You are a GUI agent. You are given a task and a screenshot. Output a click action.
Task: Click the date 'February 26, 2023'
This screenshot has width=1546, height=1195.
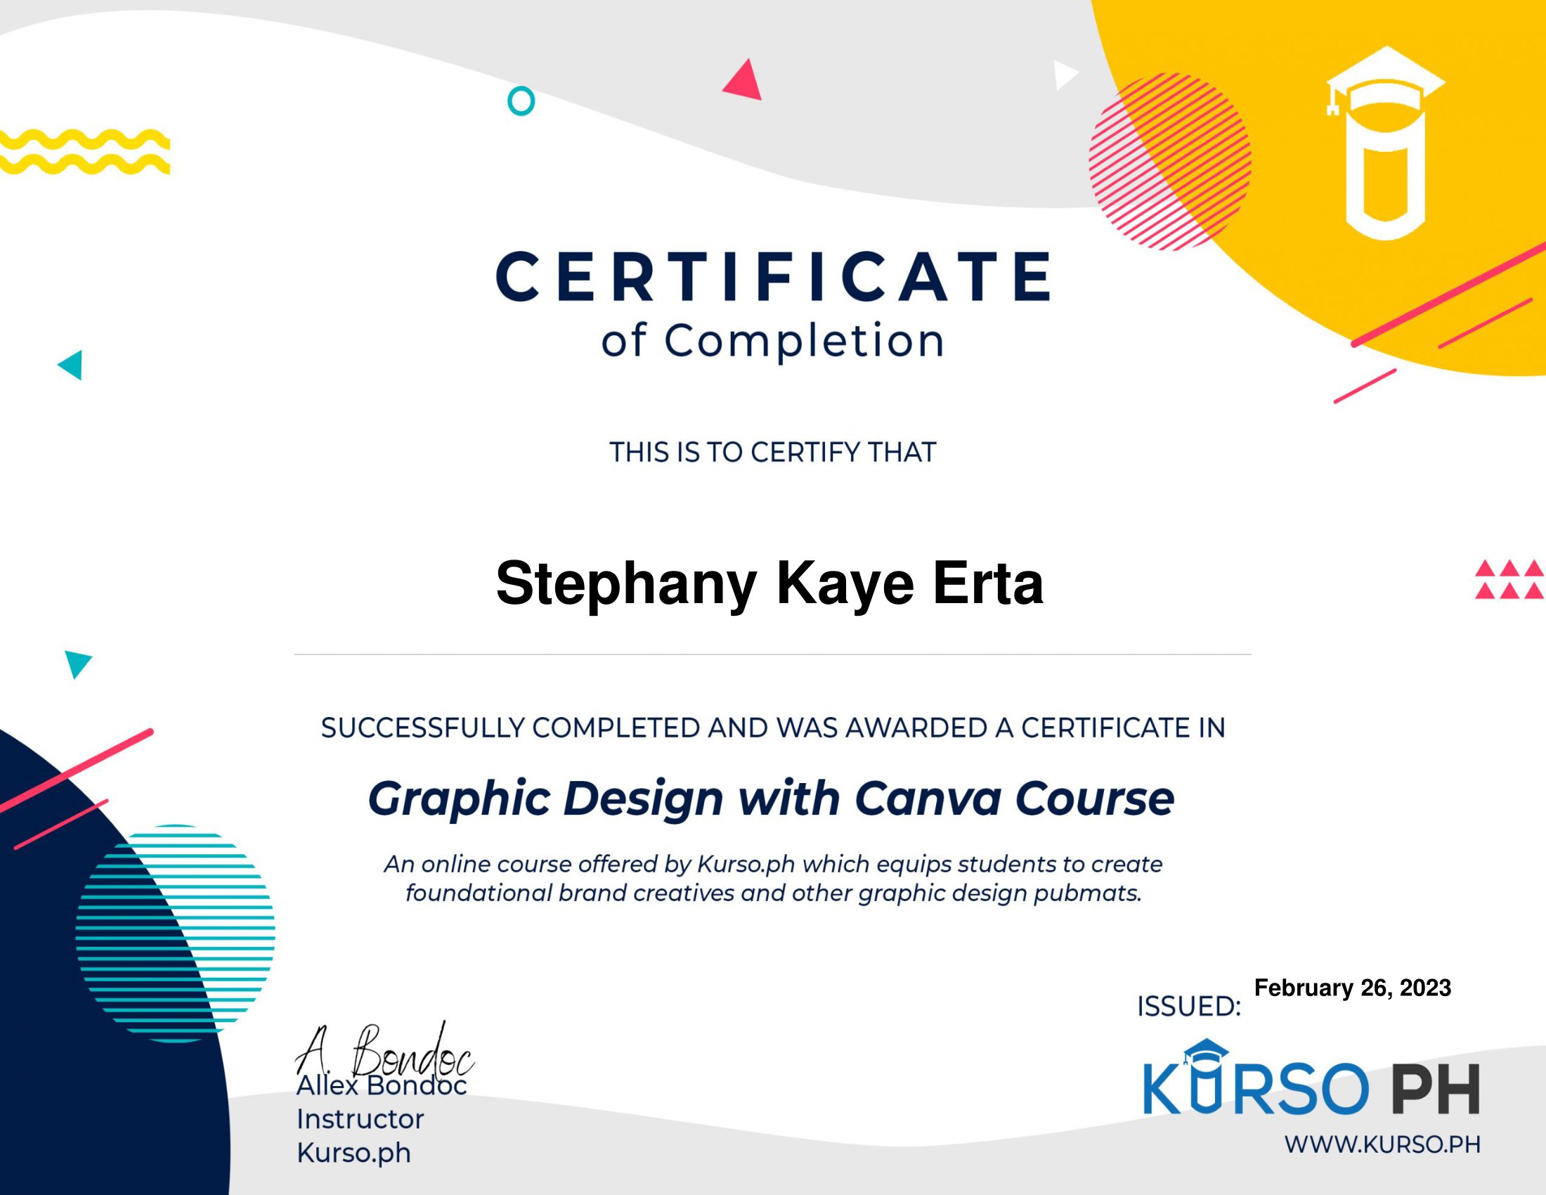[1353, 988]
